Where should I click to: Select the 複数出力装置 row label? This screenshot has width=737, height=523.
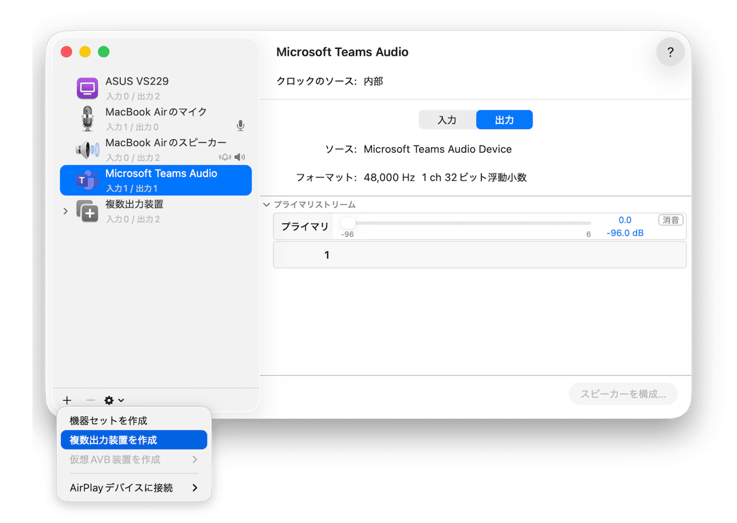click(x=134, y=205)
